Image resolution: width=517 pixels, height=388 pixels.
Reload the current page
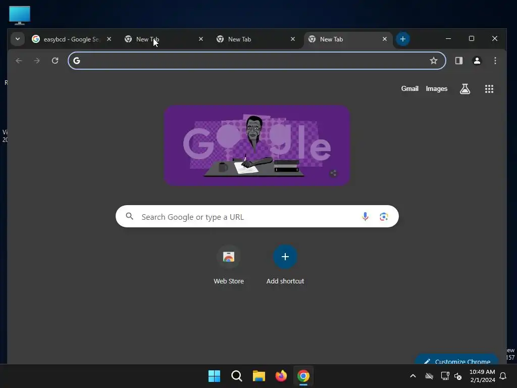coord(55,61)
